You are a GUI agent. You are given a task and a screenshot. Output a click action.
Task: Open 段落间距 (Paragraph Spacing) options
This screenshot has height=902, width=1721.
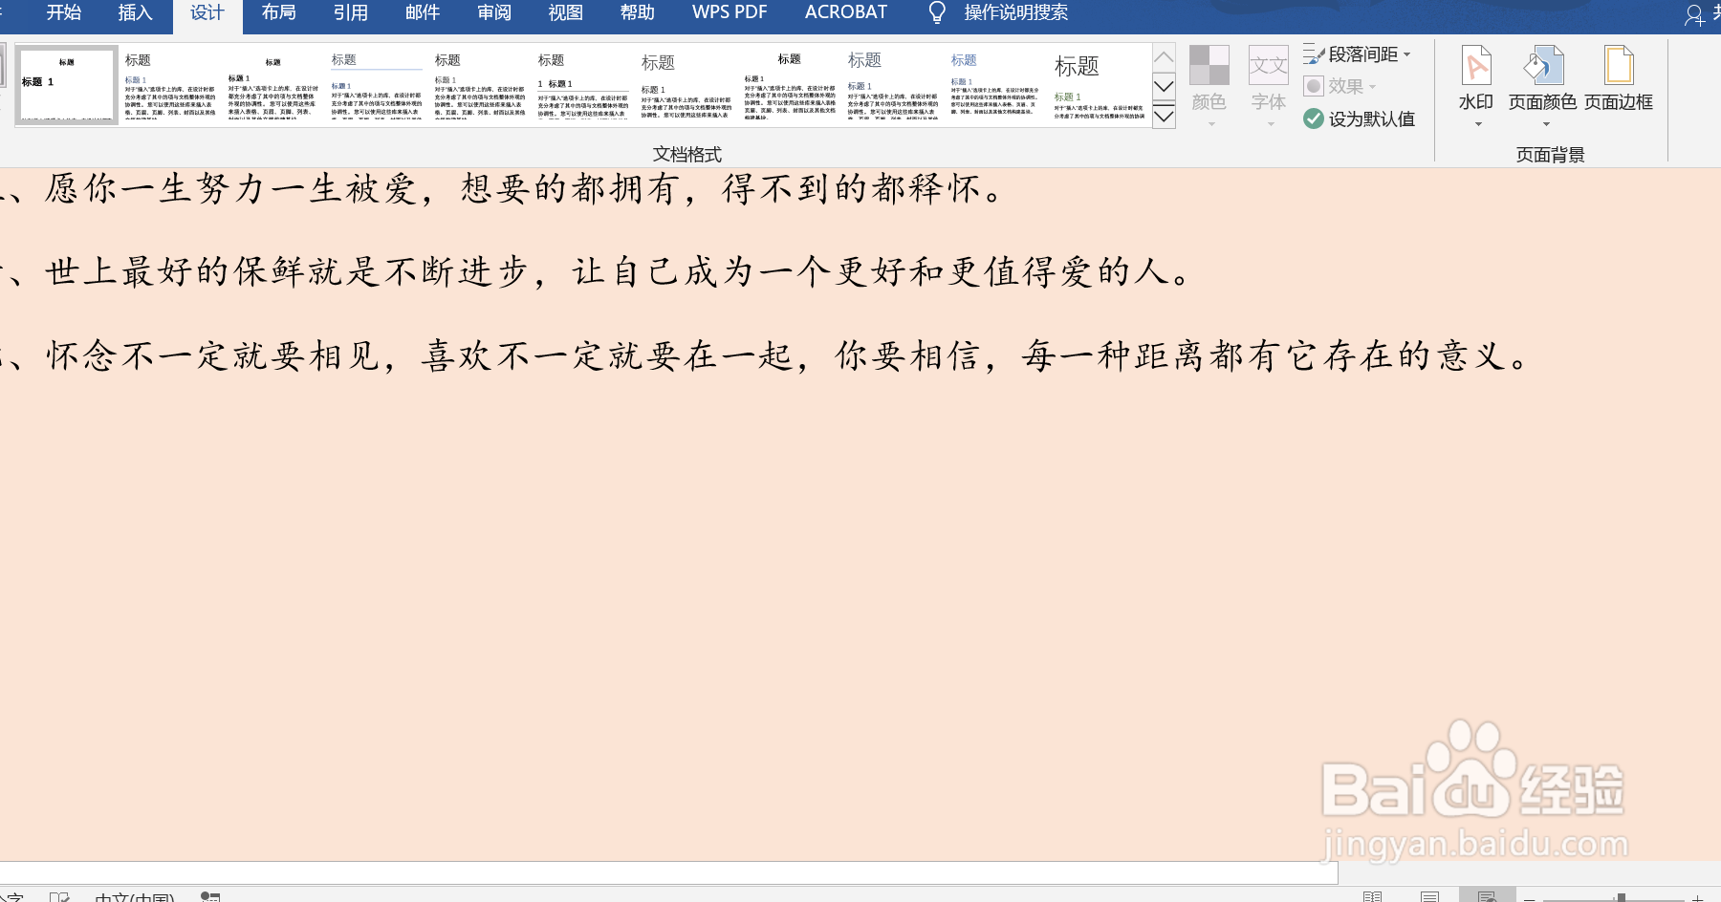1362,54
